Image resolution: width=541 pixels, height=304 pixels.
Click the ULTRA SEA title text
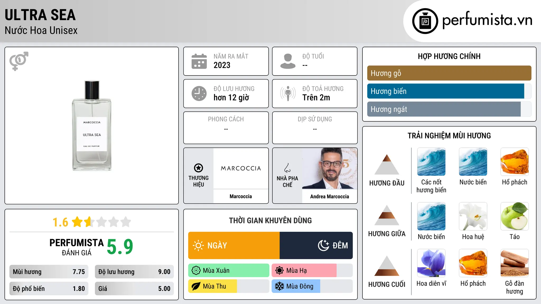40,15
